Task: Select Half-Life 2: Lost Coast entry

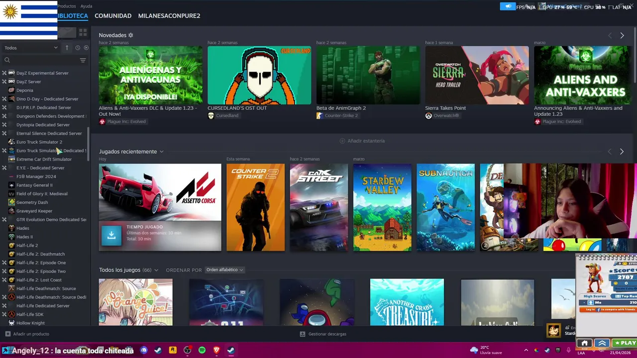Action: pos(39,280)
